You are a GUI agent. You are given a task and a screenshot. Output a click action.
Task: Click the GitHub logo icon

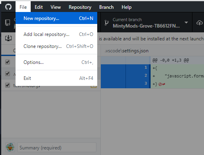tap(8, 7)
